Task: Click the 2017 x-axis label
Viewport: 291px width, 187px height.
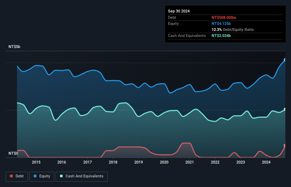Action: tap(88, 162)
